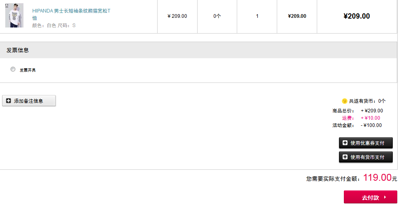Open the HIPANDA 男士长短袖条纹熊猫宽松T恤 product link

pos(72,14)
